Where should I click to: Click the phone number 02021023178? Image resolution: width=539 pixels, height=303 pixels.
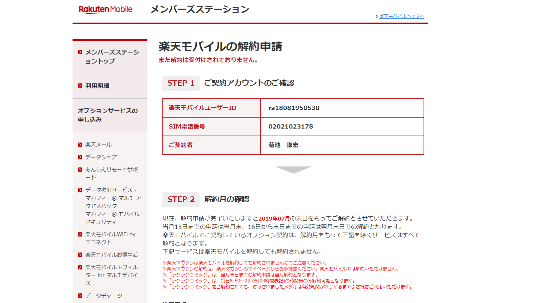(x=291, y=127)
